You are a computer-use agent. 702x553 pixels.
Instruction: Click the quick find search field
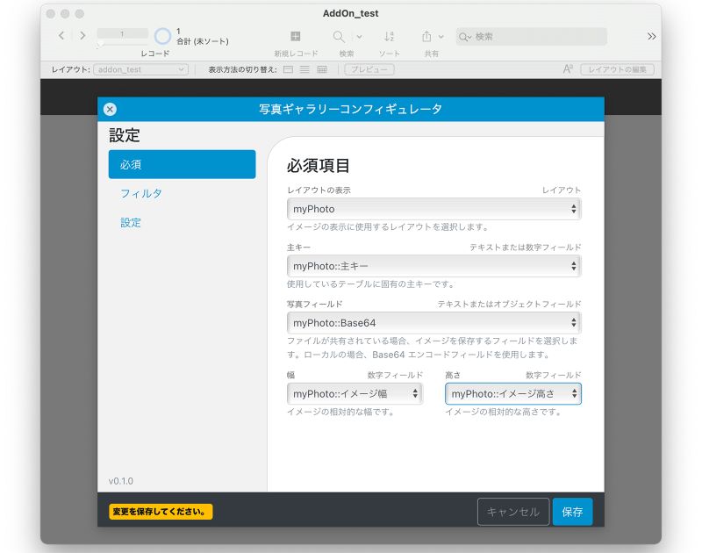(x=531, y=37)
